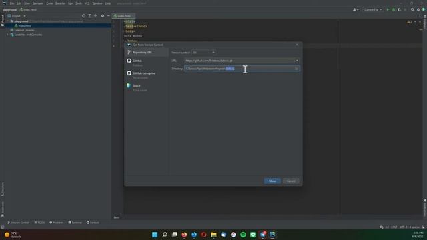Click the Structure vertical side tab
This screenshot has height=240, width=427.
(x=3, y=189)
